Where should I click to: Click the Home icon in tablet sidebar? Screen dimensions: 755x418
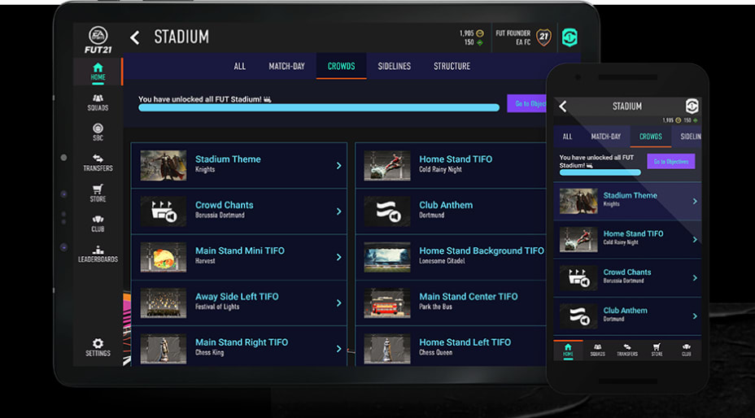coord(98,71)
